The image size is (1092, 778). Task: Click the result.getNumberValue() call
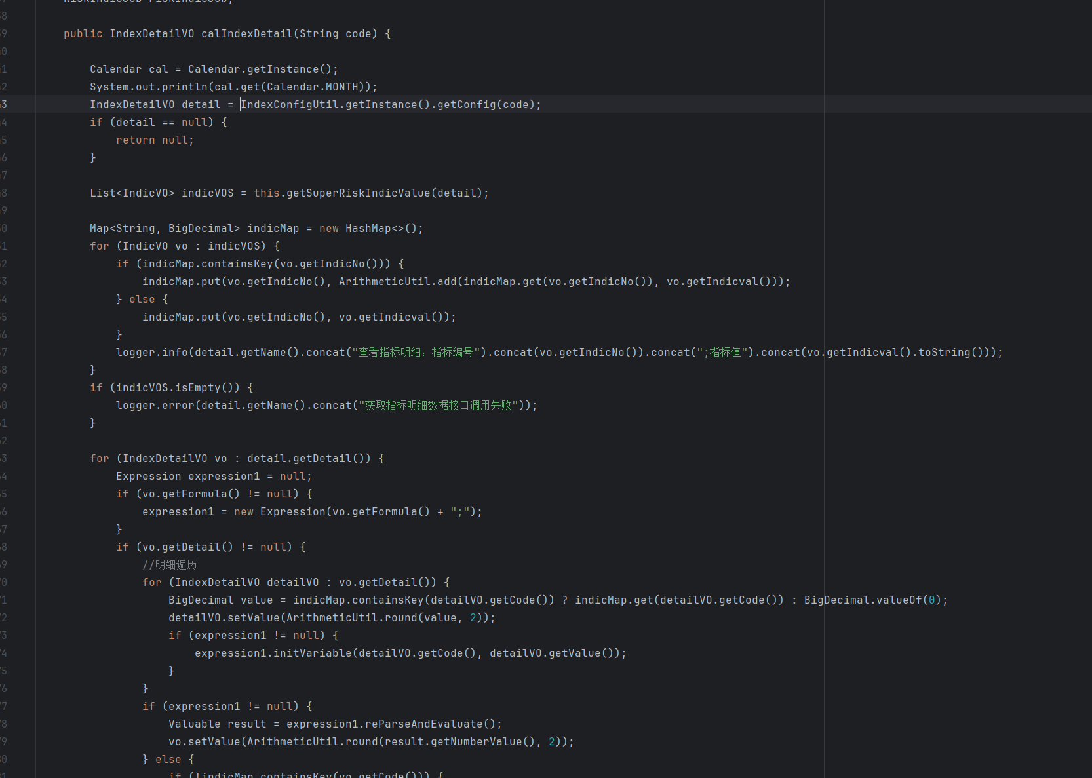tap(459, 741)
